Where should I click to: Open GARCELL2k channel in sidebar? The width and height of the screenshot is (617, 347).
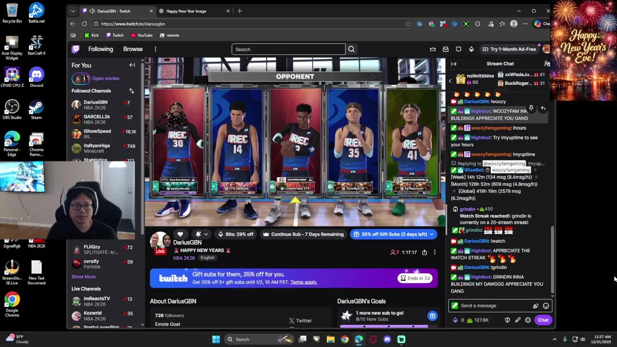pyautogui.click(x=104, y=120)
